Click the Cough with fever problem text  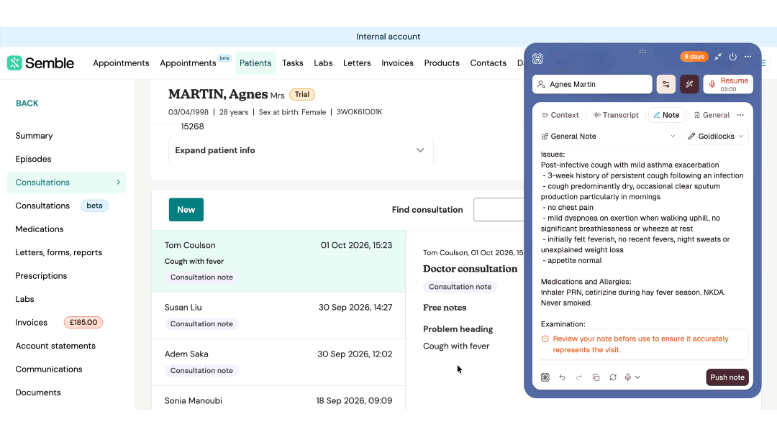point(456,346)
